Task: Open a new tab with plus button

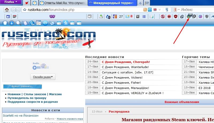Action: (x=140, y=3)
